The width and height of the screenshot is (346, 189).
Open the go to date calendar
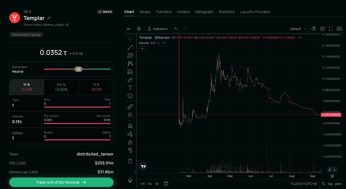coord(166,183)
